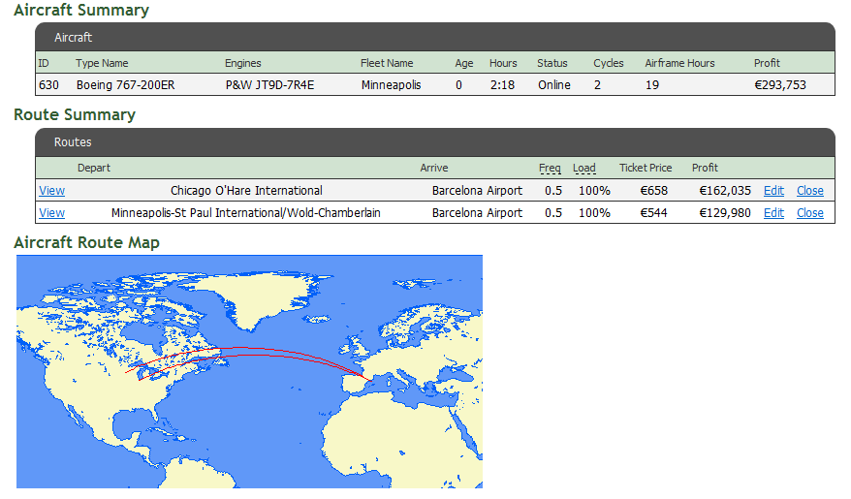Close the €544 ticket price route
851x499 pixels.
(809, 213)
